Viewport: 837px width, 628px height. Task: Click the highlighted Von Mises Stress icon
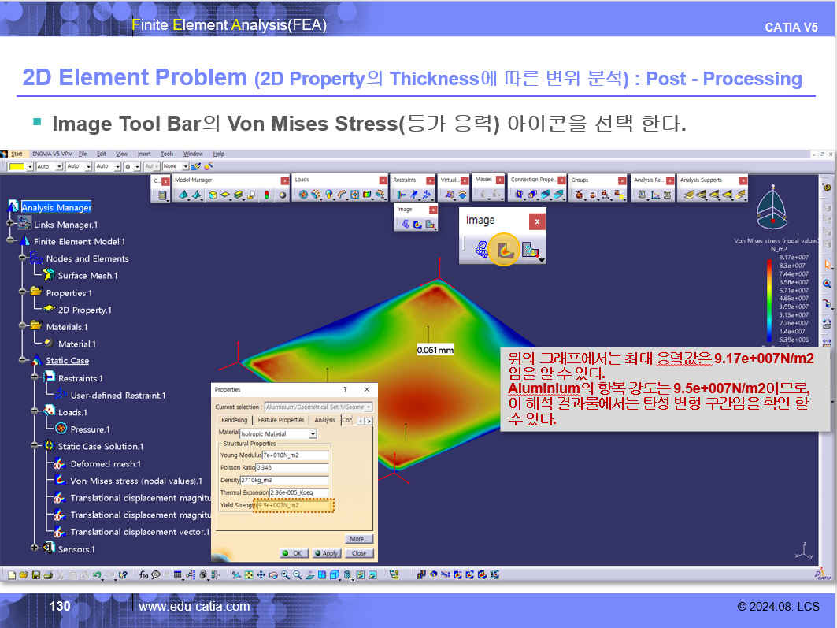505,248
